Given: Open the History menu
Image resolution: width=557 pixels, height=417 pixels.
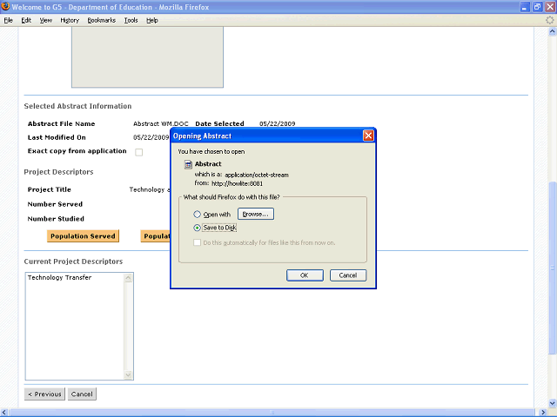Looking at the screenshot, I should click(x=70, y=20).
